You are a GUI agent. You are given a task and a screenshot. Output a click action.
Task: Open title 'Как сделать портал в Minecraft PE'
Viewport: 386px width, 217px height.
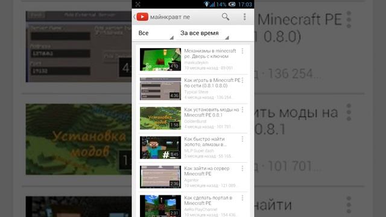coord(208,201)
